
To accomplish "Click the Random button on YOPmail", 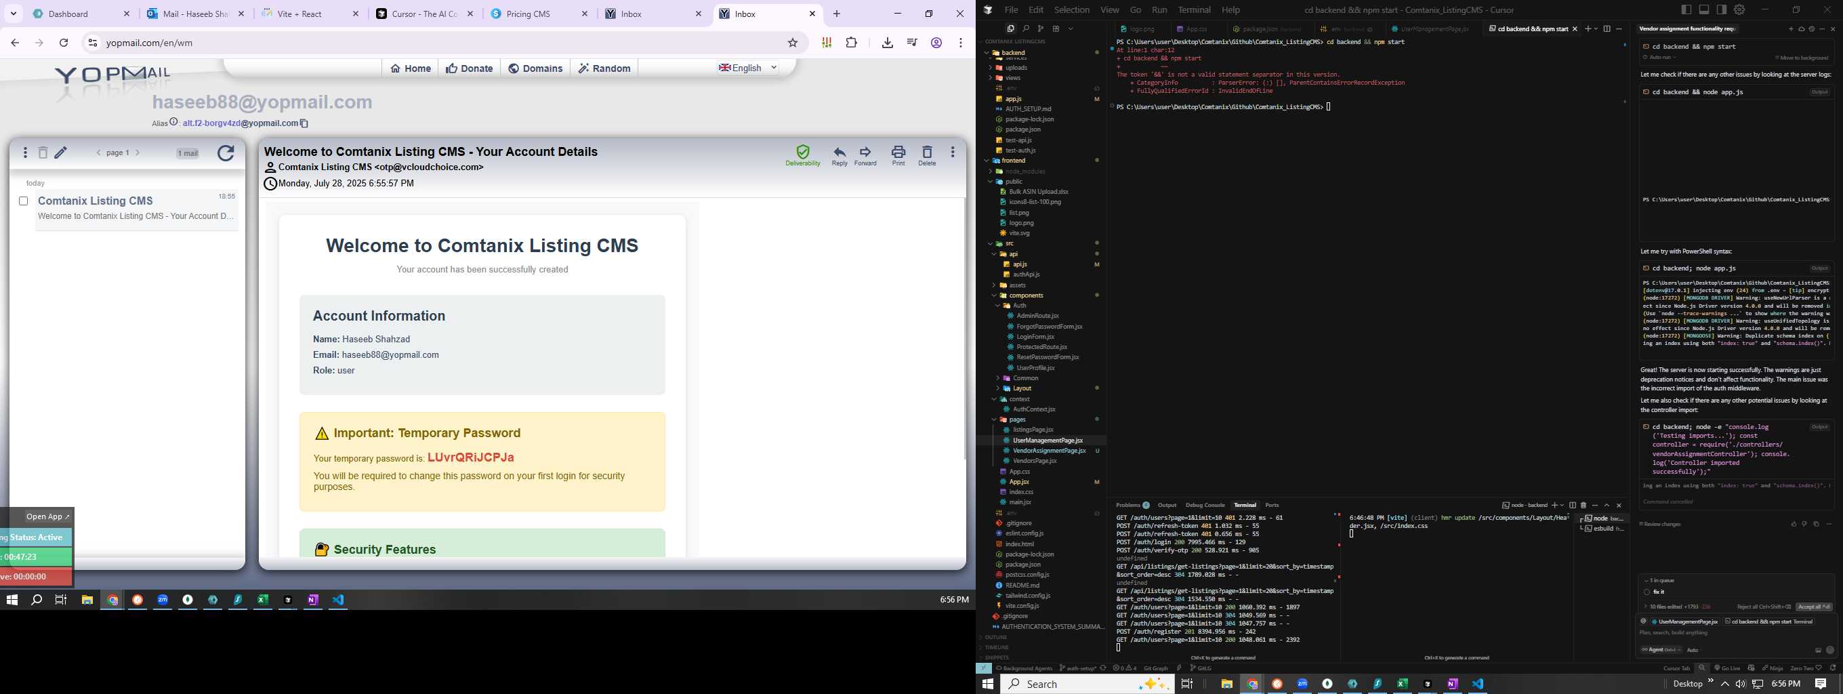I will point(604,68).
